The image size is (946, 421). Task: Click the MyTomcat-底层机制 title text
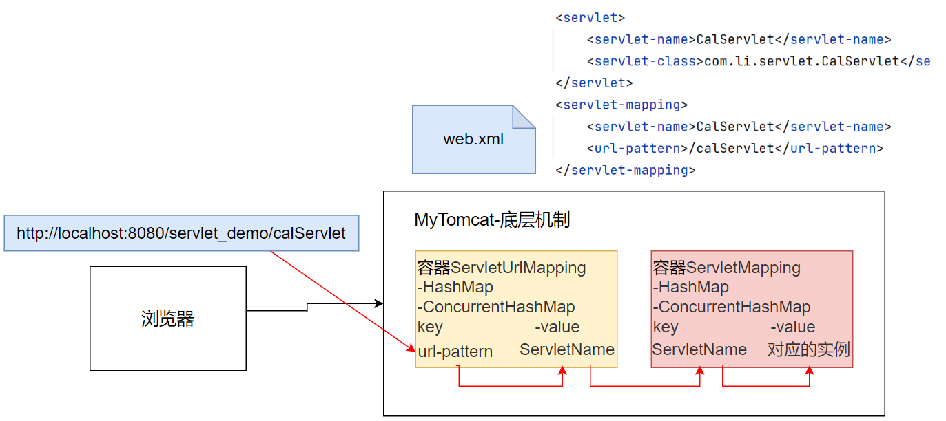click(492, 220)
